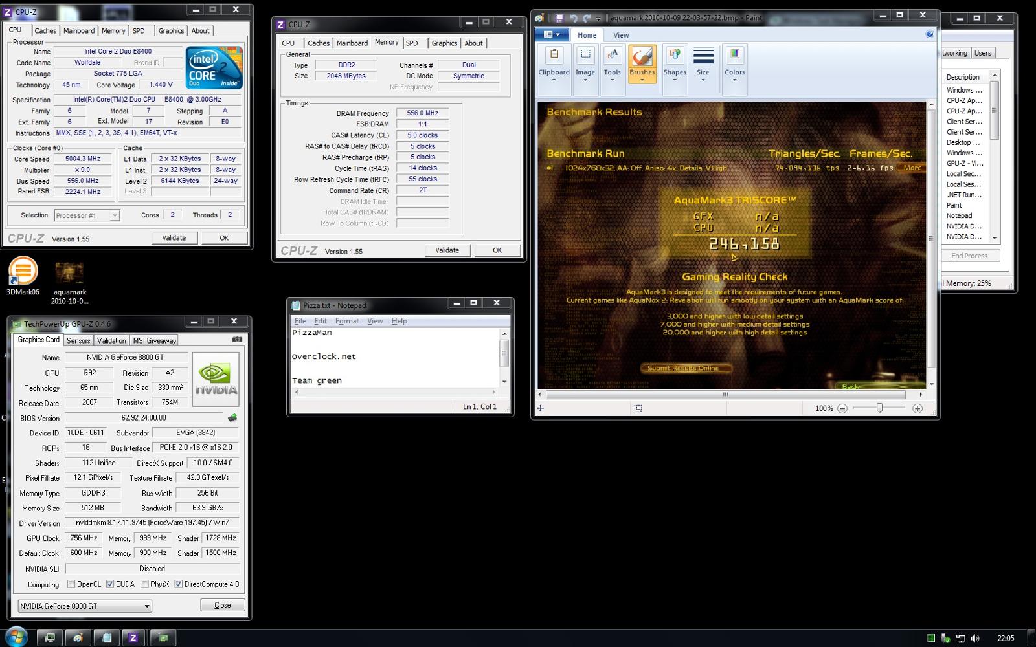Image resolution: width=1036 pixels, height=647 pixels.
Task: Open the Edit menu in Notepad
Action: click(321, 321)
